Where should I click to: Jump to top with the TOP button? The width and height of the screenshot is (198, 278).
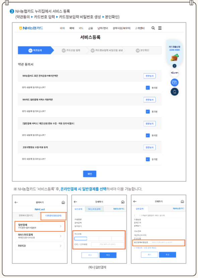coord(175,92)
